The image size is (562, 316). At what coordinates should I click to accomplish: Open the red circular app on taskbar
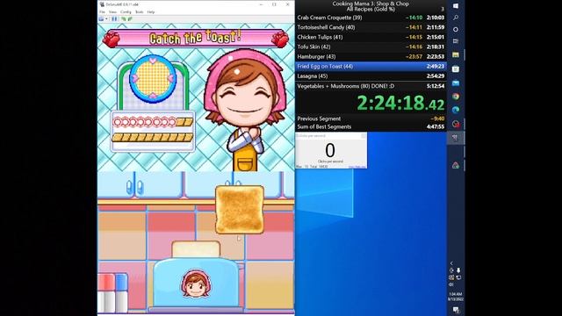[456, 124]
